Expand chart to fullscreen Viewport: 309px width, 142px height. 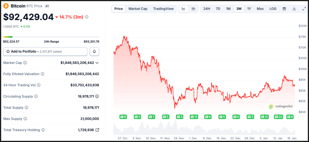point(304,9)
